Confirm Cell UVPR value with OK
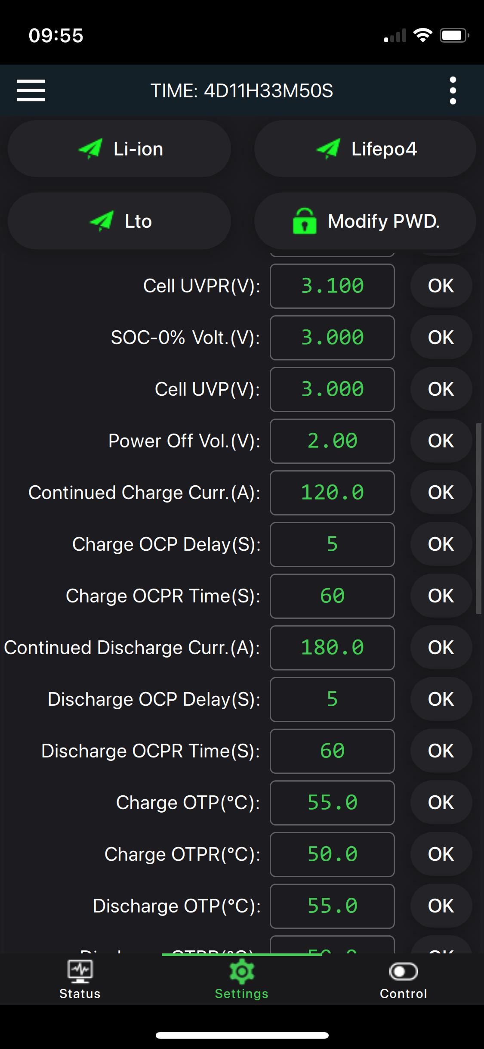The image size is (484, 1049). point(441,286)
